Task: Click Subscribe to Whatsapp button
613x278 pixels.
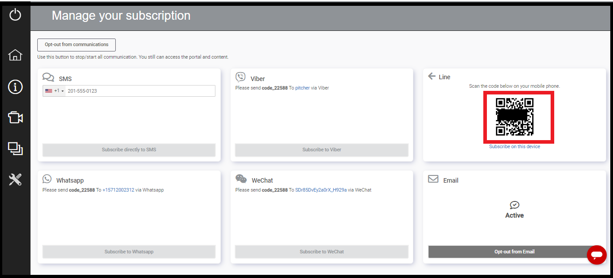Action: [x=129, y=252]
